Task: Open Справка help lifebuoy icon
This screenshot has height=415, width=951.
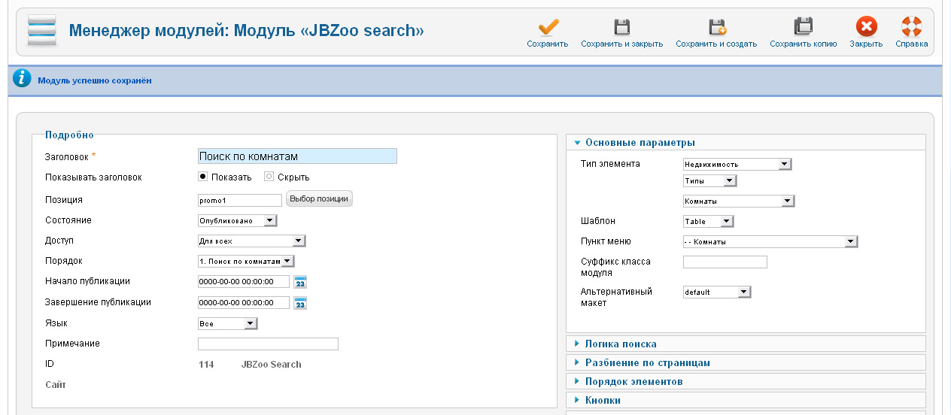Action: [911, 29]
